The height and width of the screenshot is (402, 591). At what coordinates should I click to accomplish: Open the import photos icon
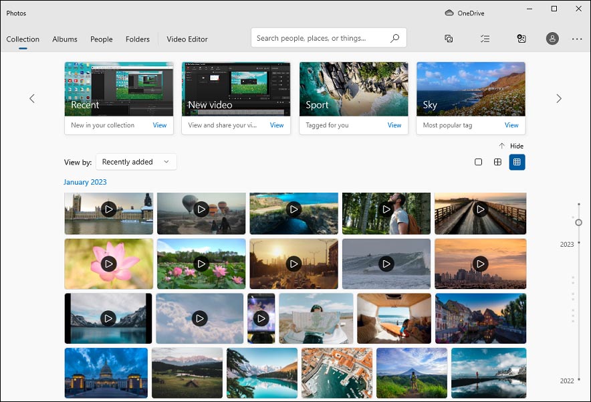tap(521, 38)
